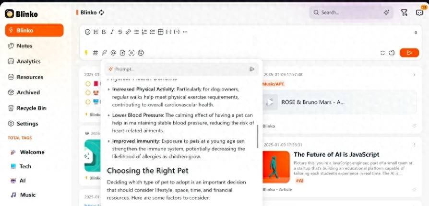429x206 pixels.
Task: Click the orange send note button
Action: pyautogui.click(x=409, y=53)
